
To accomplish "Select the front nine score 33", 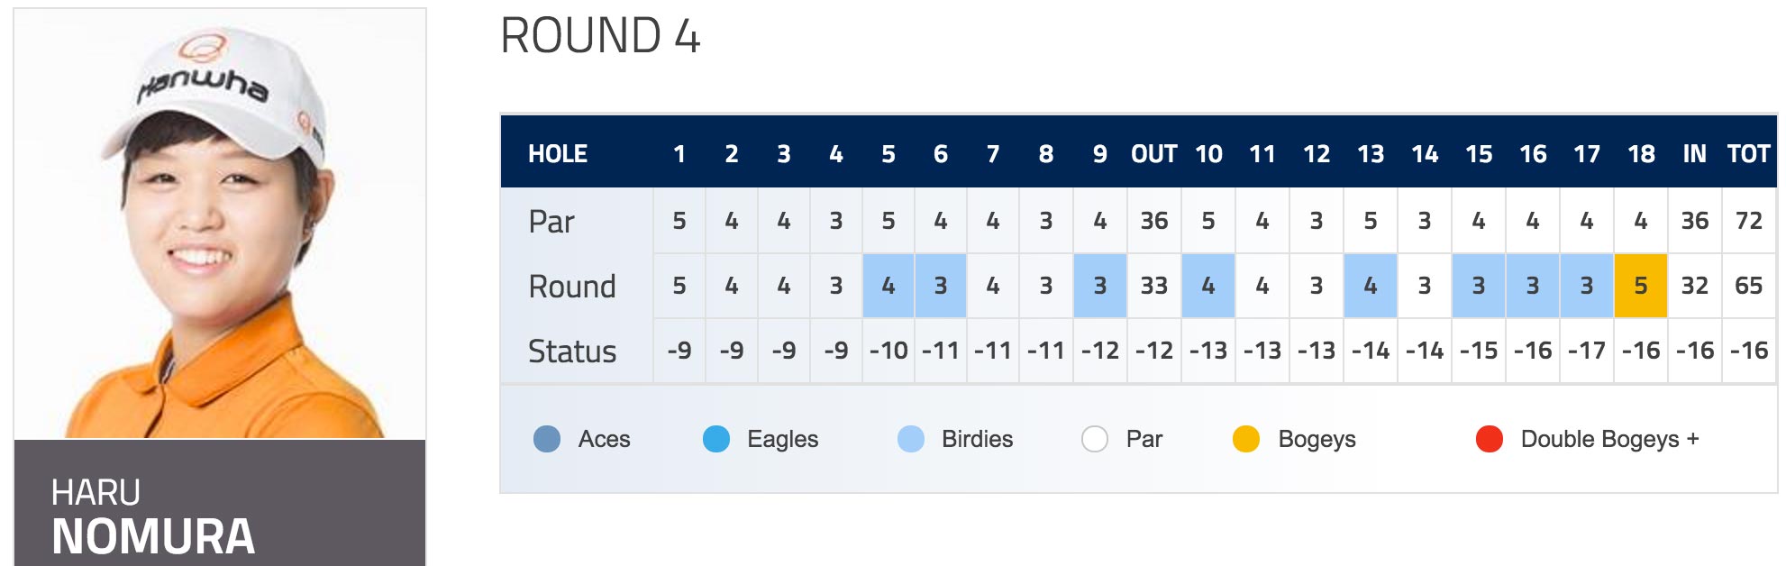I will [1154, 286].
